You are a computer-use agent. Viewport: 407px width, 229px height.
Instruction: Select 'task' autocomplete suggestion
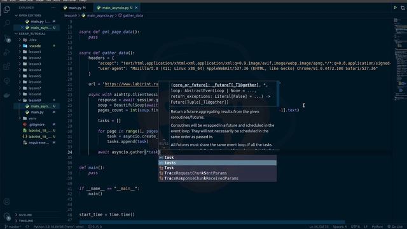(217, 157)
